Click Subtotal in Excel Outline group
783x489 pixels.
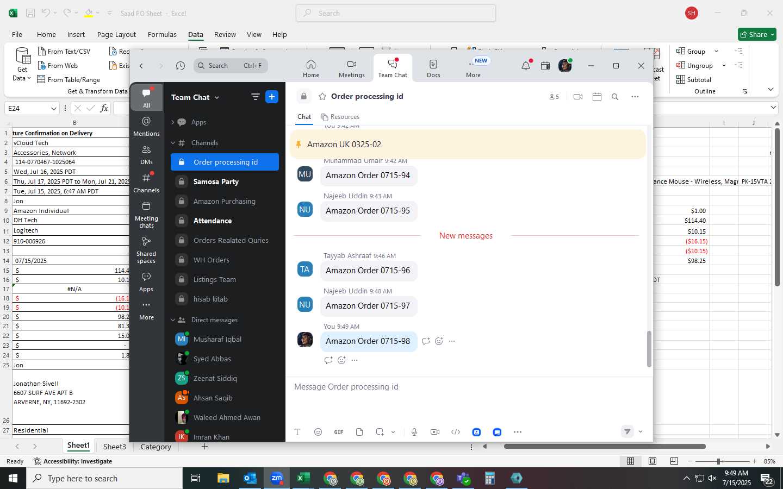(694, 79)
